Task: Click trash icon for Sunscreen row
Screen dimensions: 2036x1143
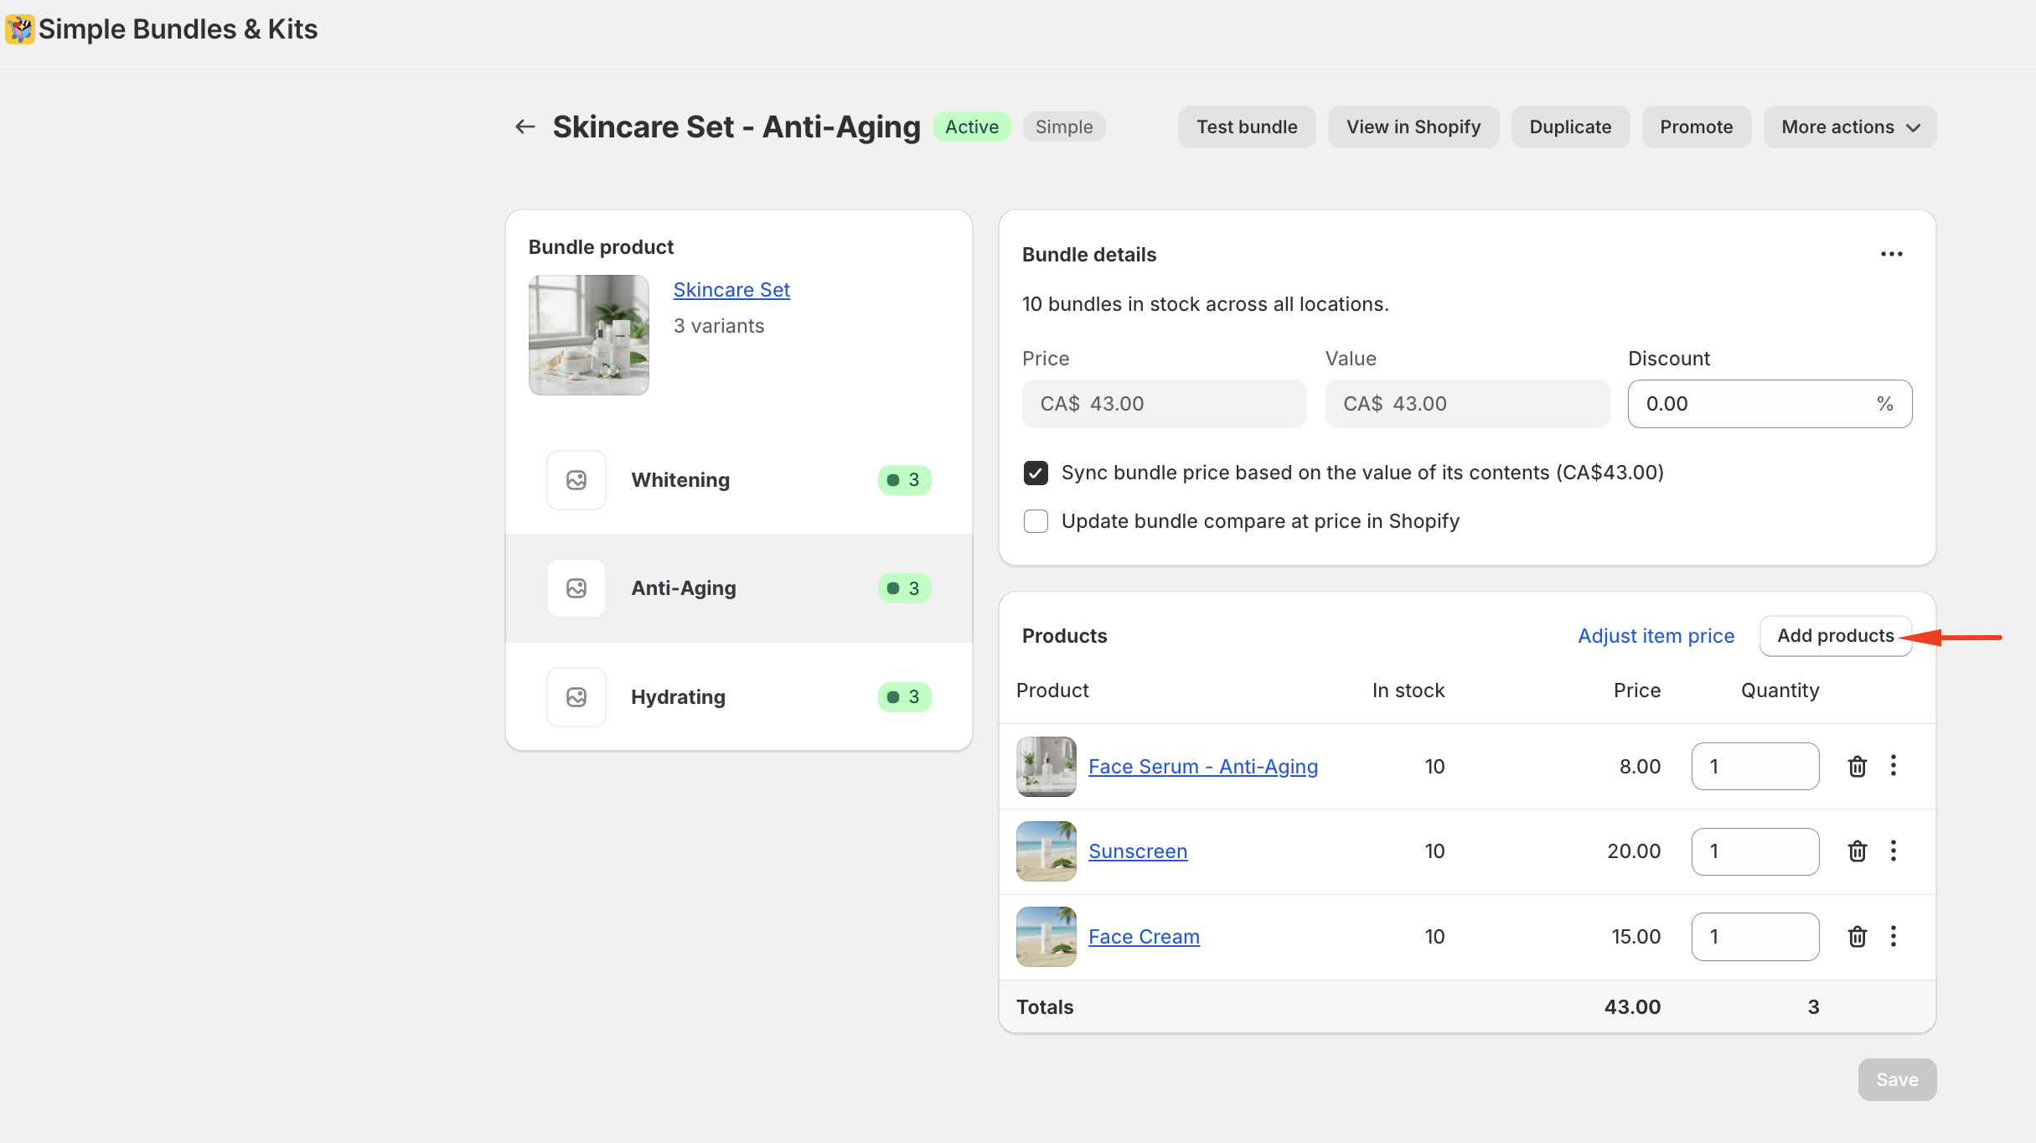Action: point(1857,851)
